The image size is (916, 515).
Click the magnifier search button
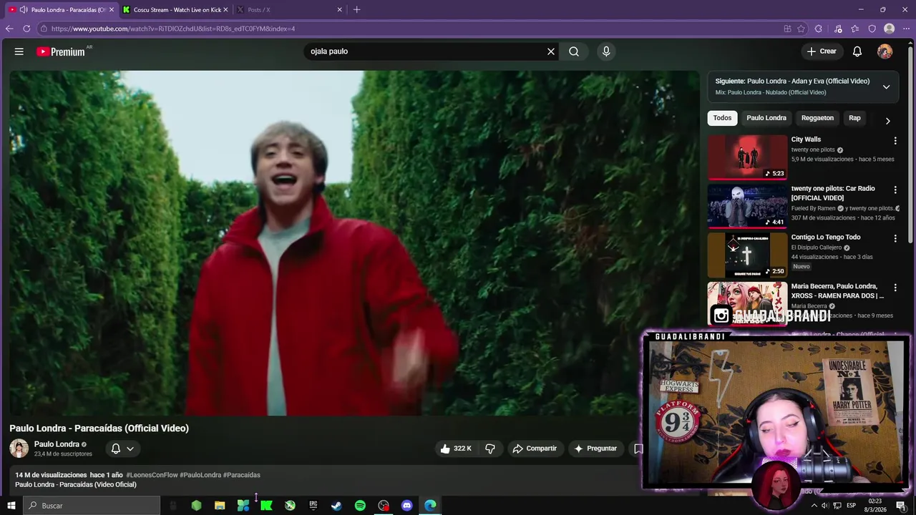(574, 51)
